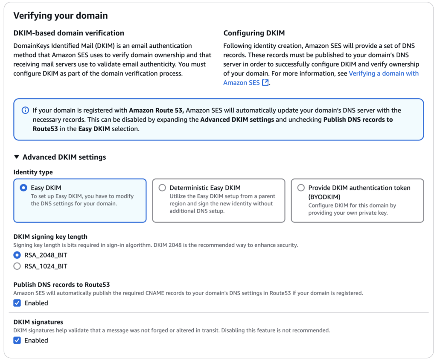Uncheck Publish DNS records to Route53 checkbox
Viewport: 437px width, 362px height.
[x=17, y=303]
